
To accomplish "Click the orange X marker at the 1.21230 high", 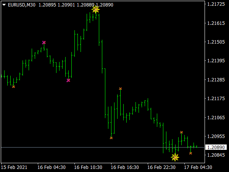I will tap(120, 89).
